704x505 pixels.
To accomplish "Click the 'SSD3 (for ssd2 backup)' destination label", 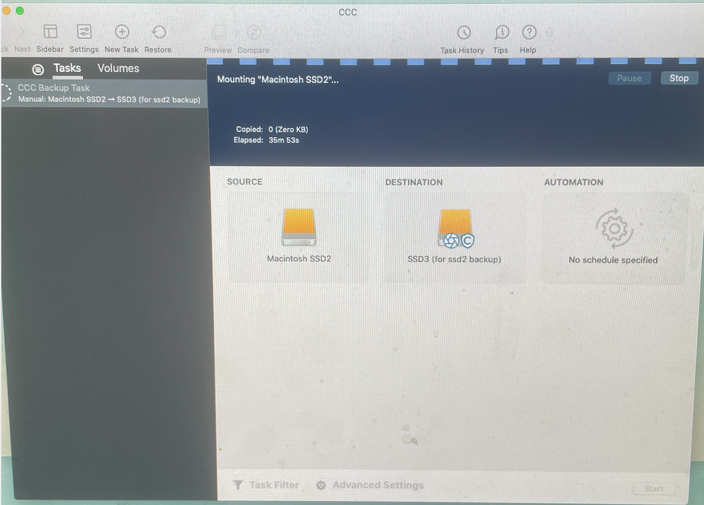I will 454,259.
